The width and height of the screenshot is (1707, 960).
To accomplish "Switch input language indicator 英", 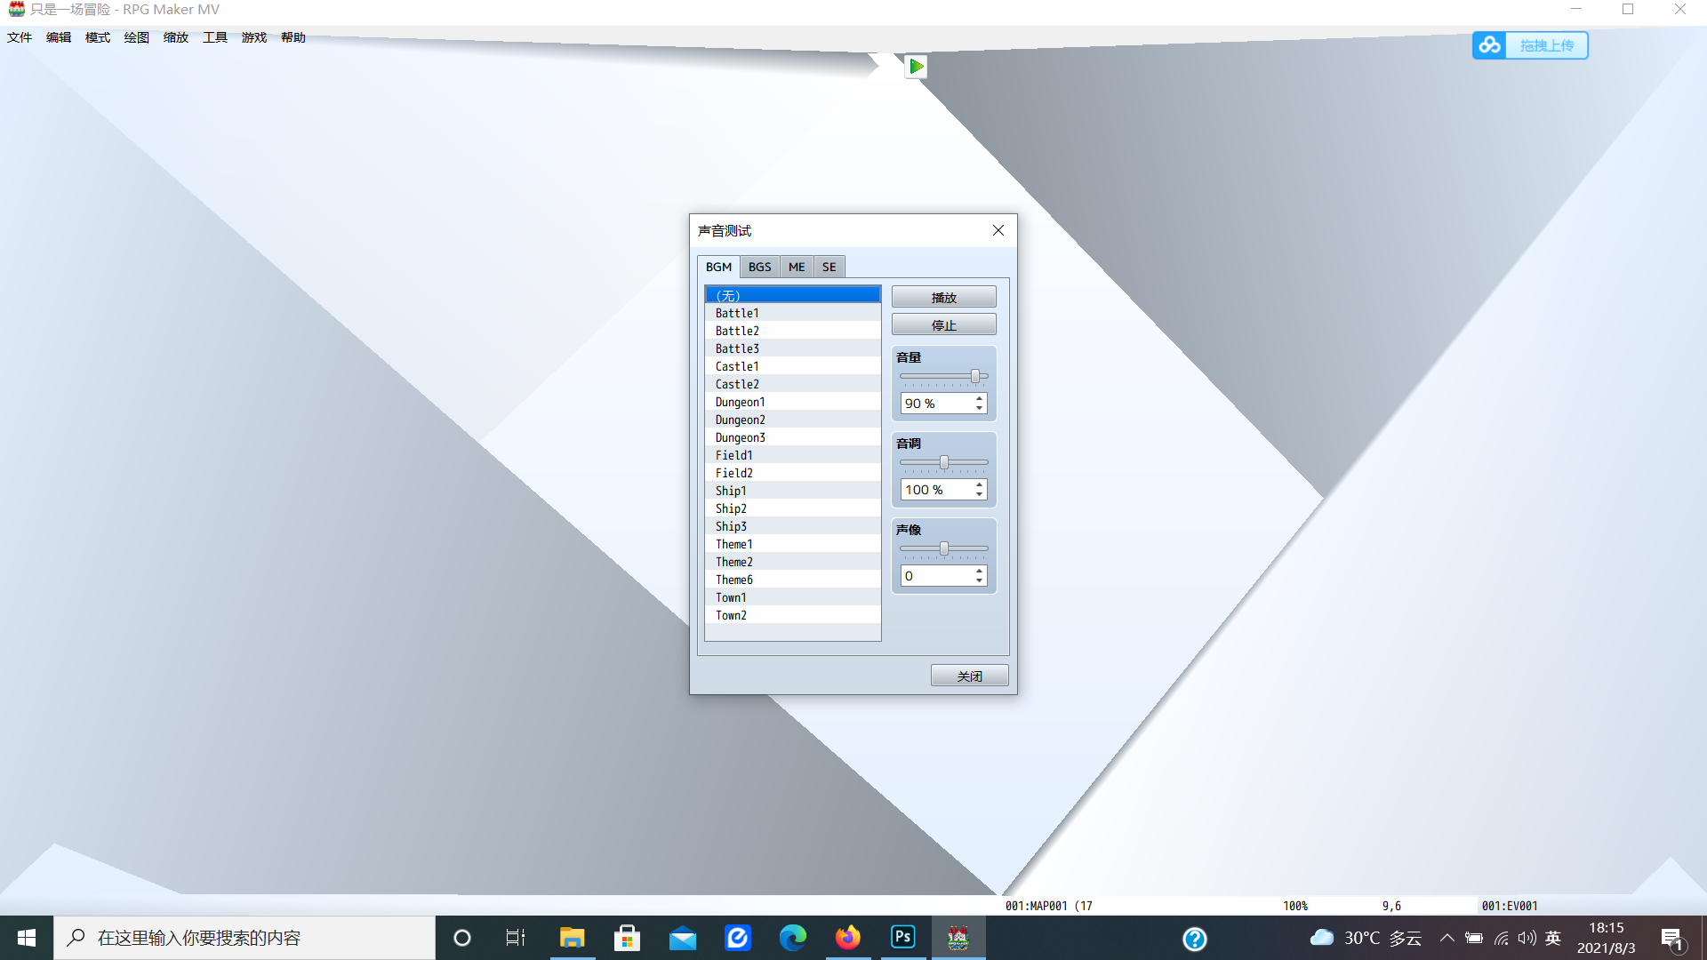I will point(1553,938).
